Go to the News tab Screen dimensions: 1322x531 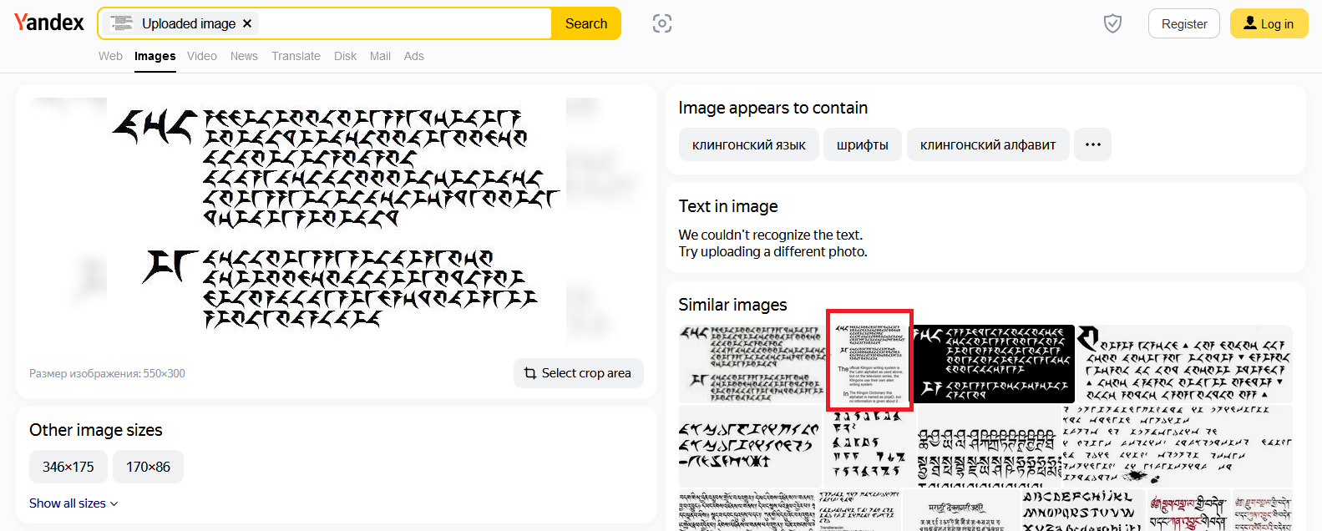pyautogui.click(x=244, y=56)
